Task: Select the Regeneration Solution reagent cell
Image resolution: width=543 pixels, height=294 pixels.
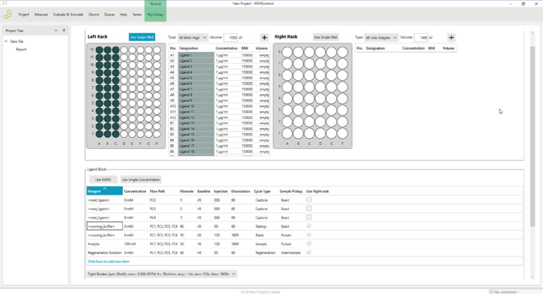Action: pyautogui.click(x=105, y=252)
